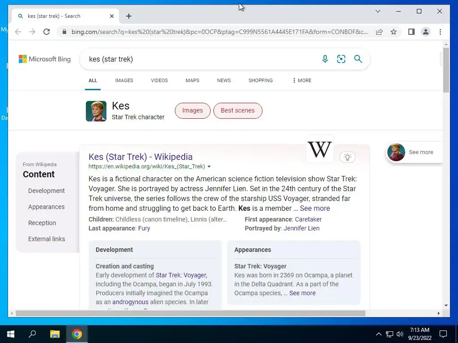The height and width of the screenshot is (343, 458).
Task: Jump to Reception in Content sidebar
Action: (x=42, y=223)
